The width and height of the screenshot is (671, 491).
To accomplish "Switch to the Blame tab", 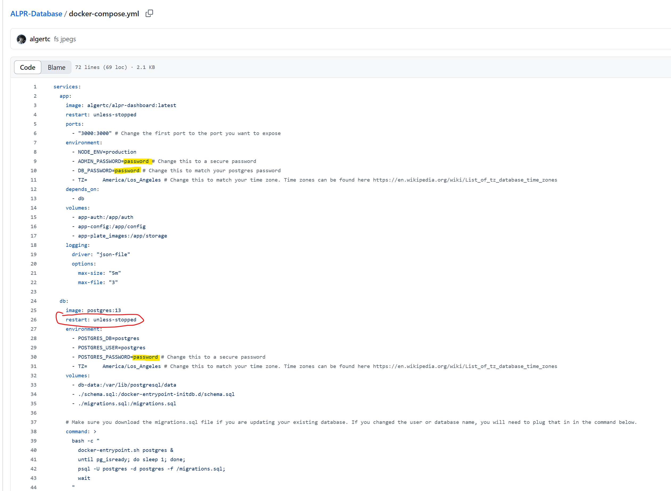I will [56, 67].
